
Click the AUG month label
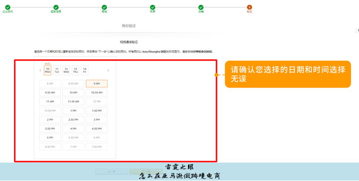48,64
